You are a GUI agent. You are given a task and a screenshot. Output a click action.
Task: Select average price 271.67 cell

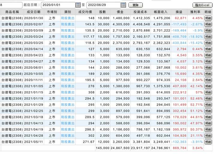(x=88, y=142)
